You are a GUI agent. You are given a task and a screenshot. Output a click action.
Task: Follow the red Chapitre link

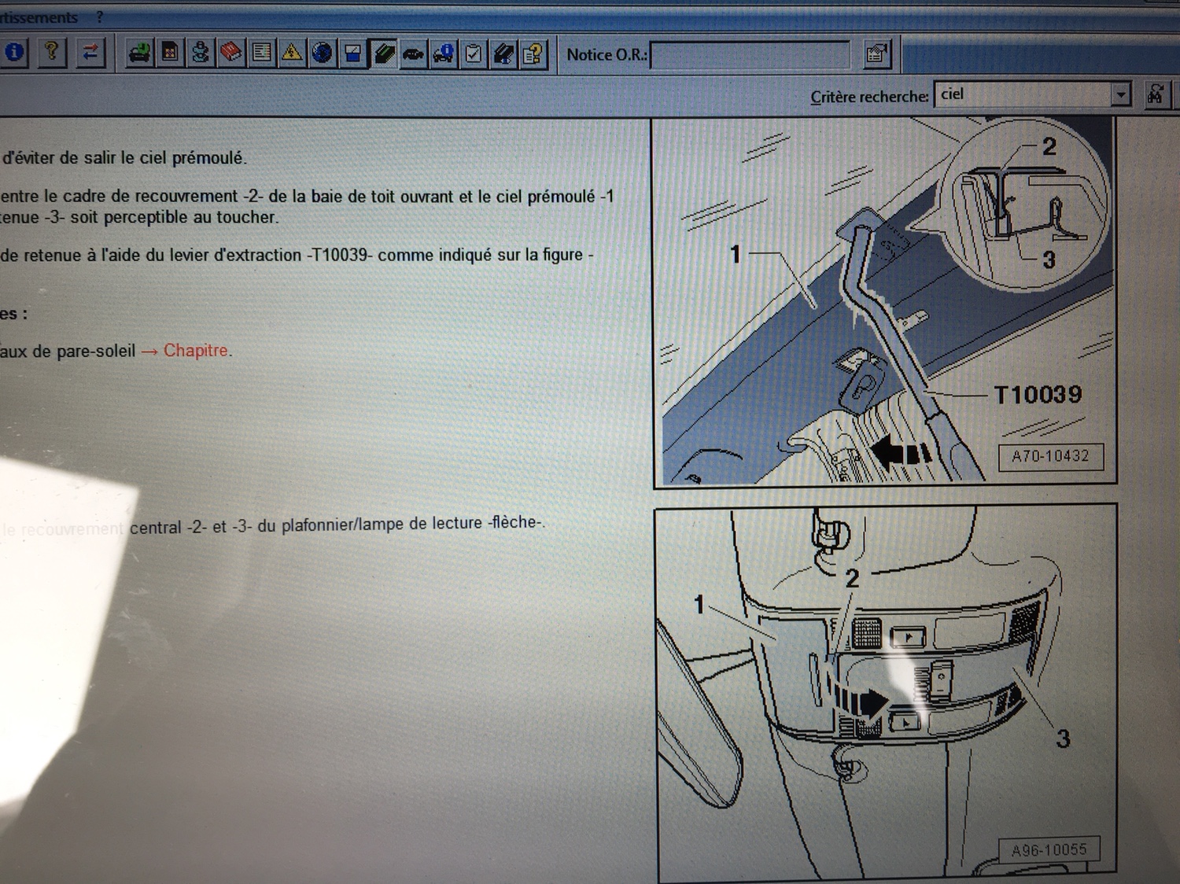[x=195, y=351]
